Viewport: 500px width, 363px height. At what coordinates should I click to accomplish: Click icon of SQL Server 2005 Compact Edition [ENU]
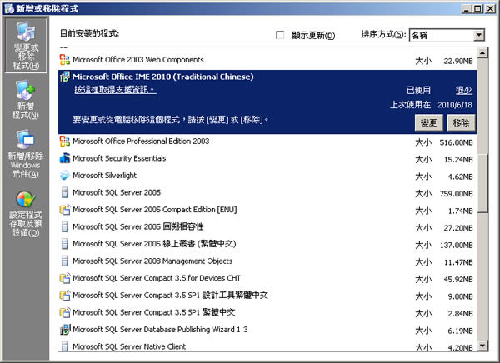tap(65, 210)
